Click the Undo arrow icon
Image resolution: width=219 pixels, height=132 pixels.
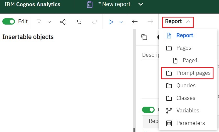coord(79,22)
